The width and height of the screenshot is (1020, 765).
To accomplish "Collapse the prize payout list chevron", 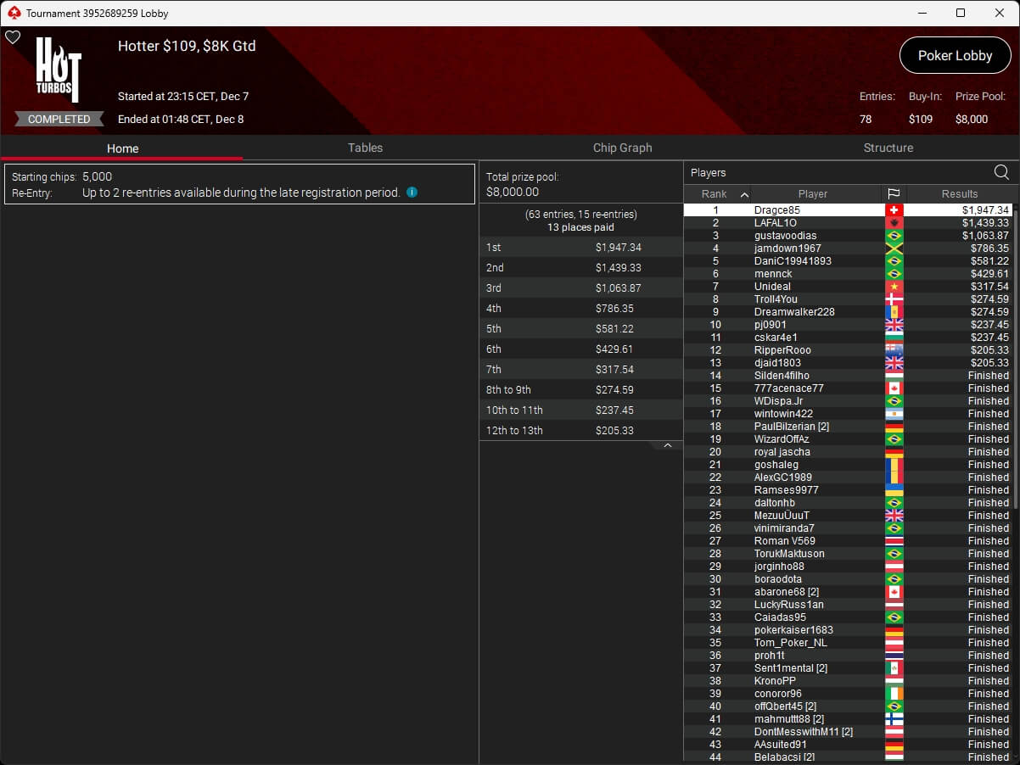I will pyautogui.click(x=667, y=445).
